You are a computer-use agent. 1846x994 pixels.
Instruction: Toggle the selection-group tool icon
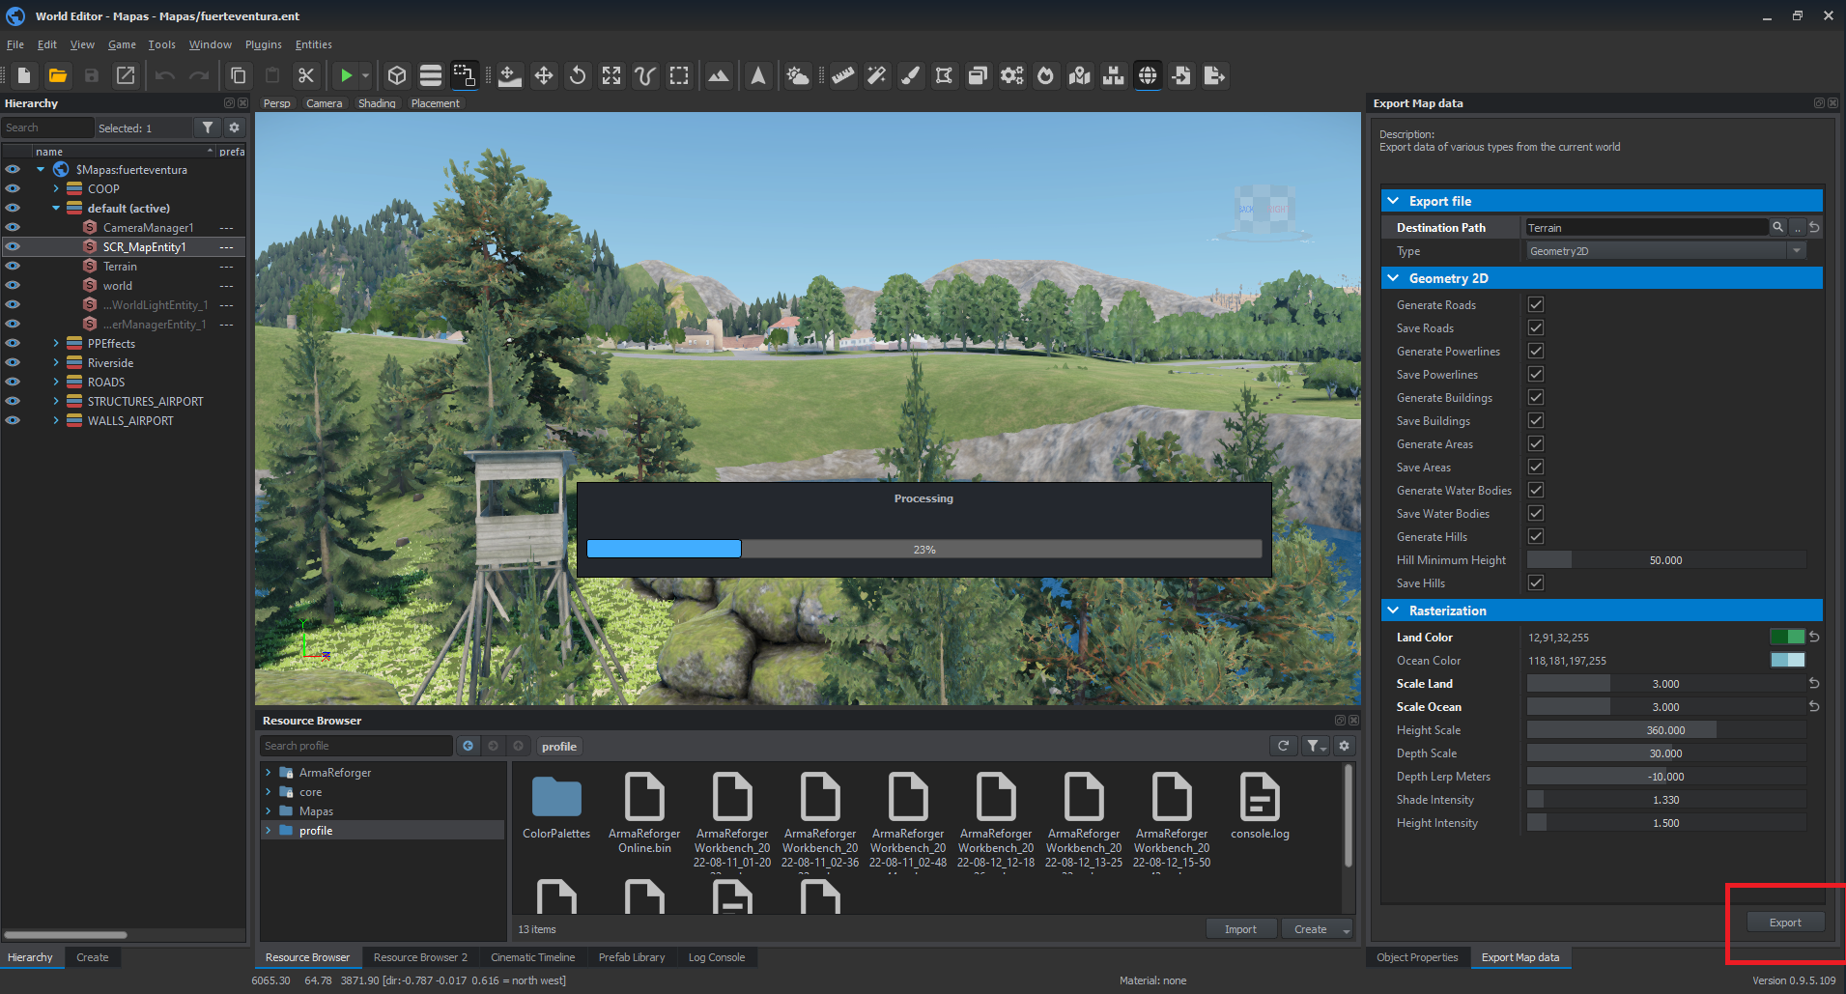(465, 75)
